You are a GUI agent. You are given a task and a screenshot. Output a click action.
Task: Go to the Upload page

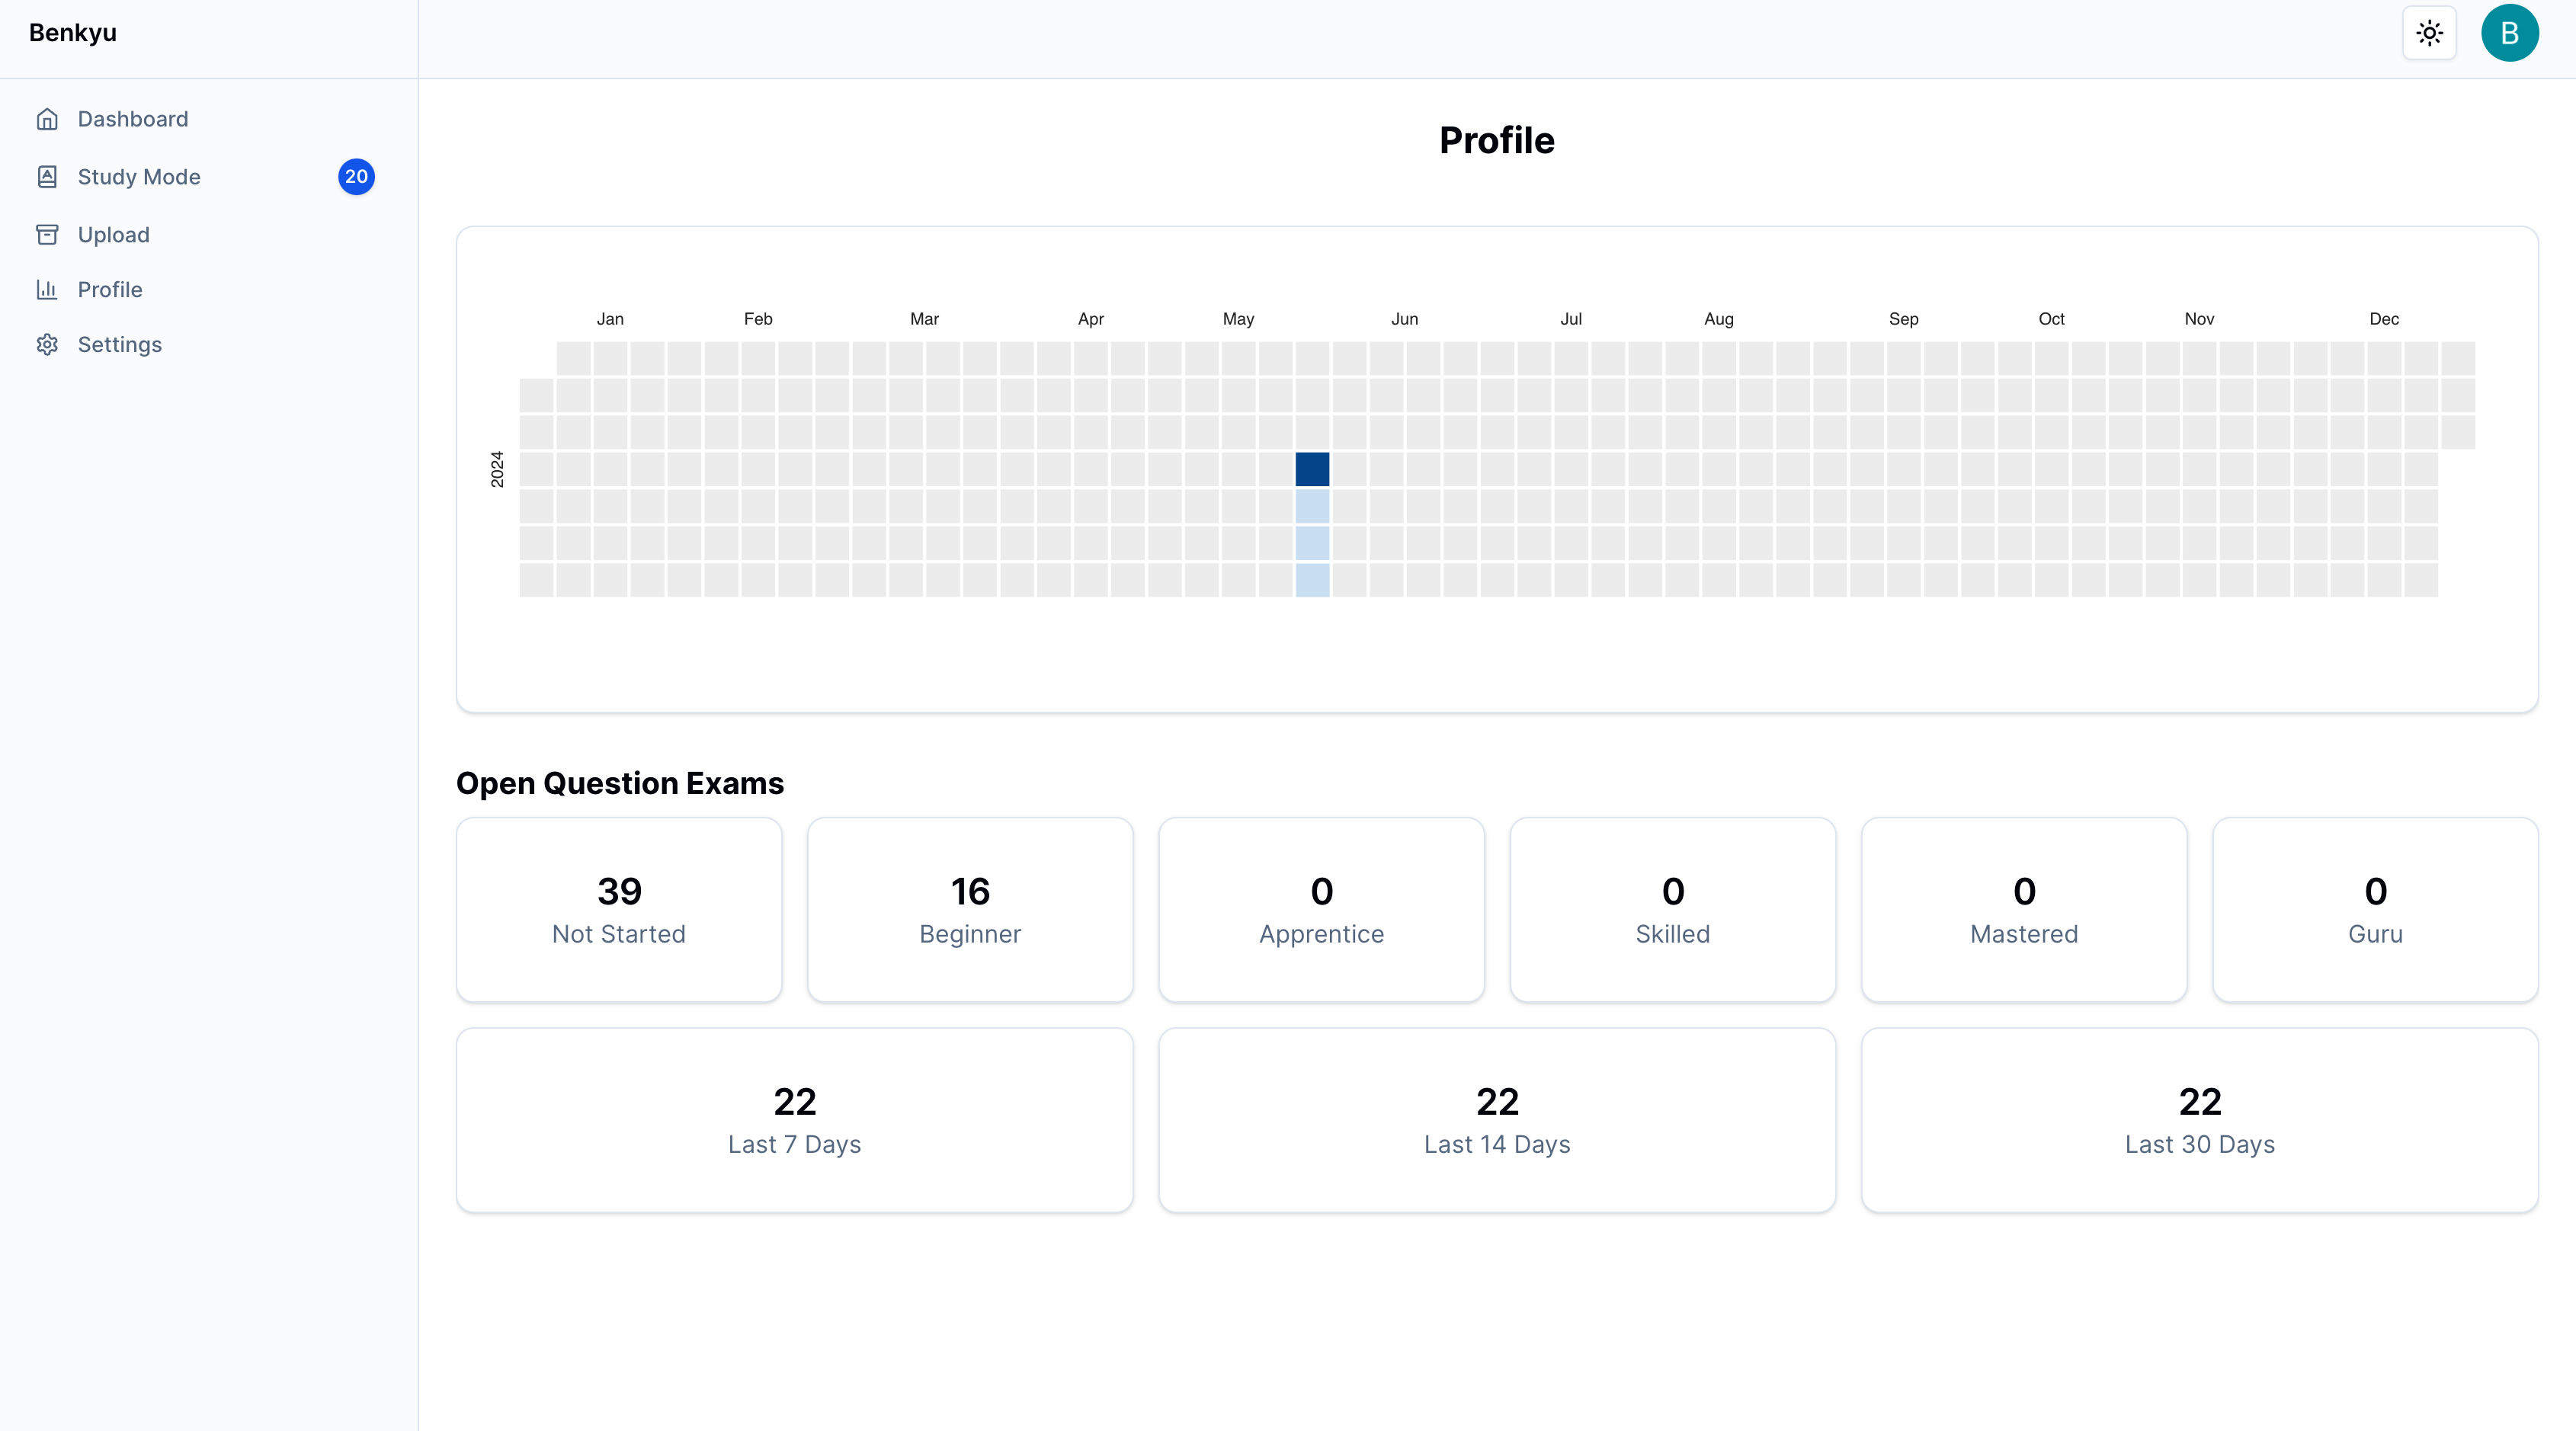(113, 235)
